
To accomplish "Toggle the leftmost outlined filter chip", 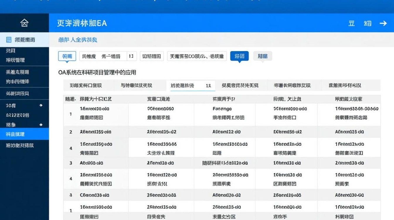I will (67, 56).
